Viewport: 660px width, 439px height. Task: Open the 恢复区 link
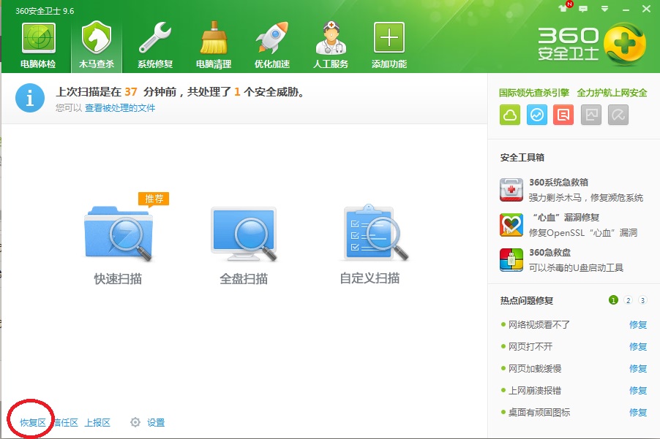point(33,423)
